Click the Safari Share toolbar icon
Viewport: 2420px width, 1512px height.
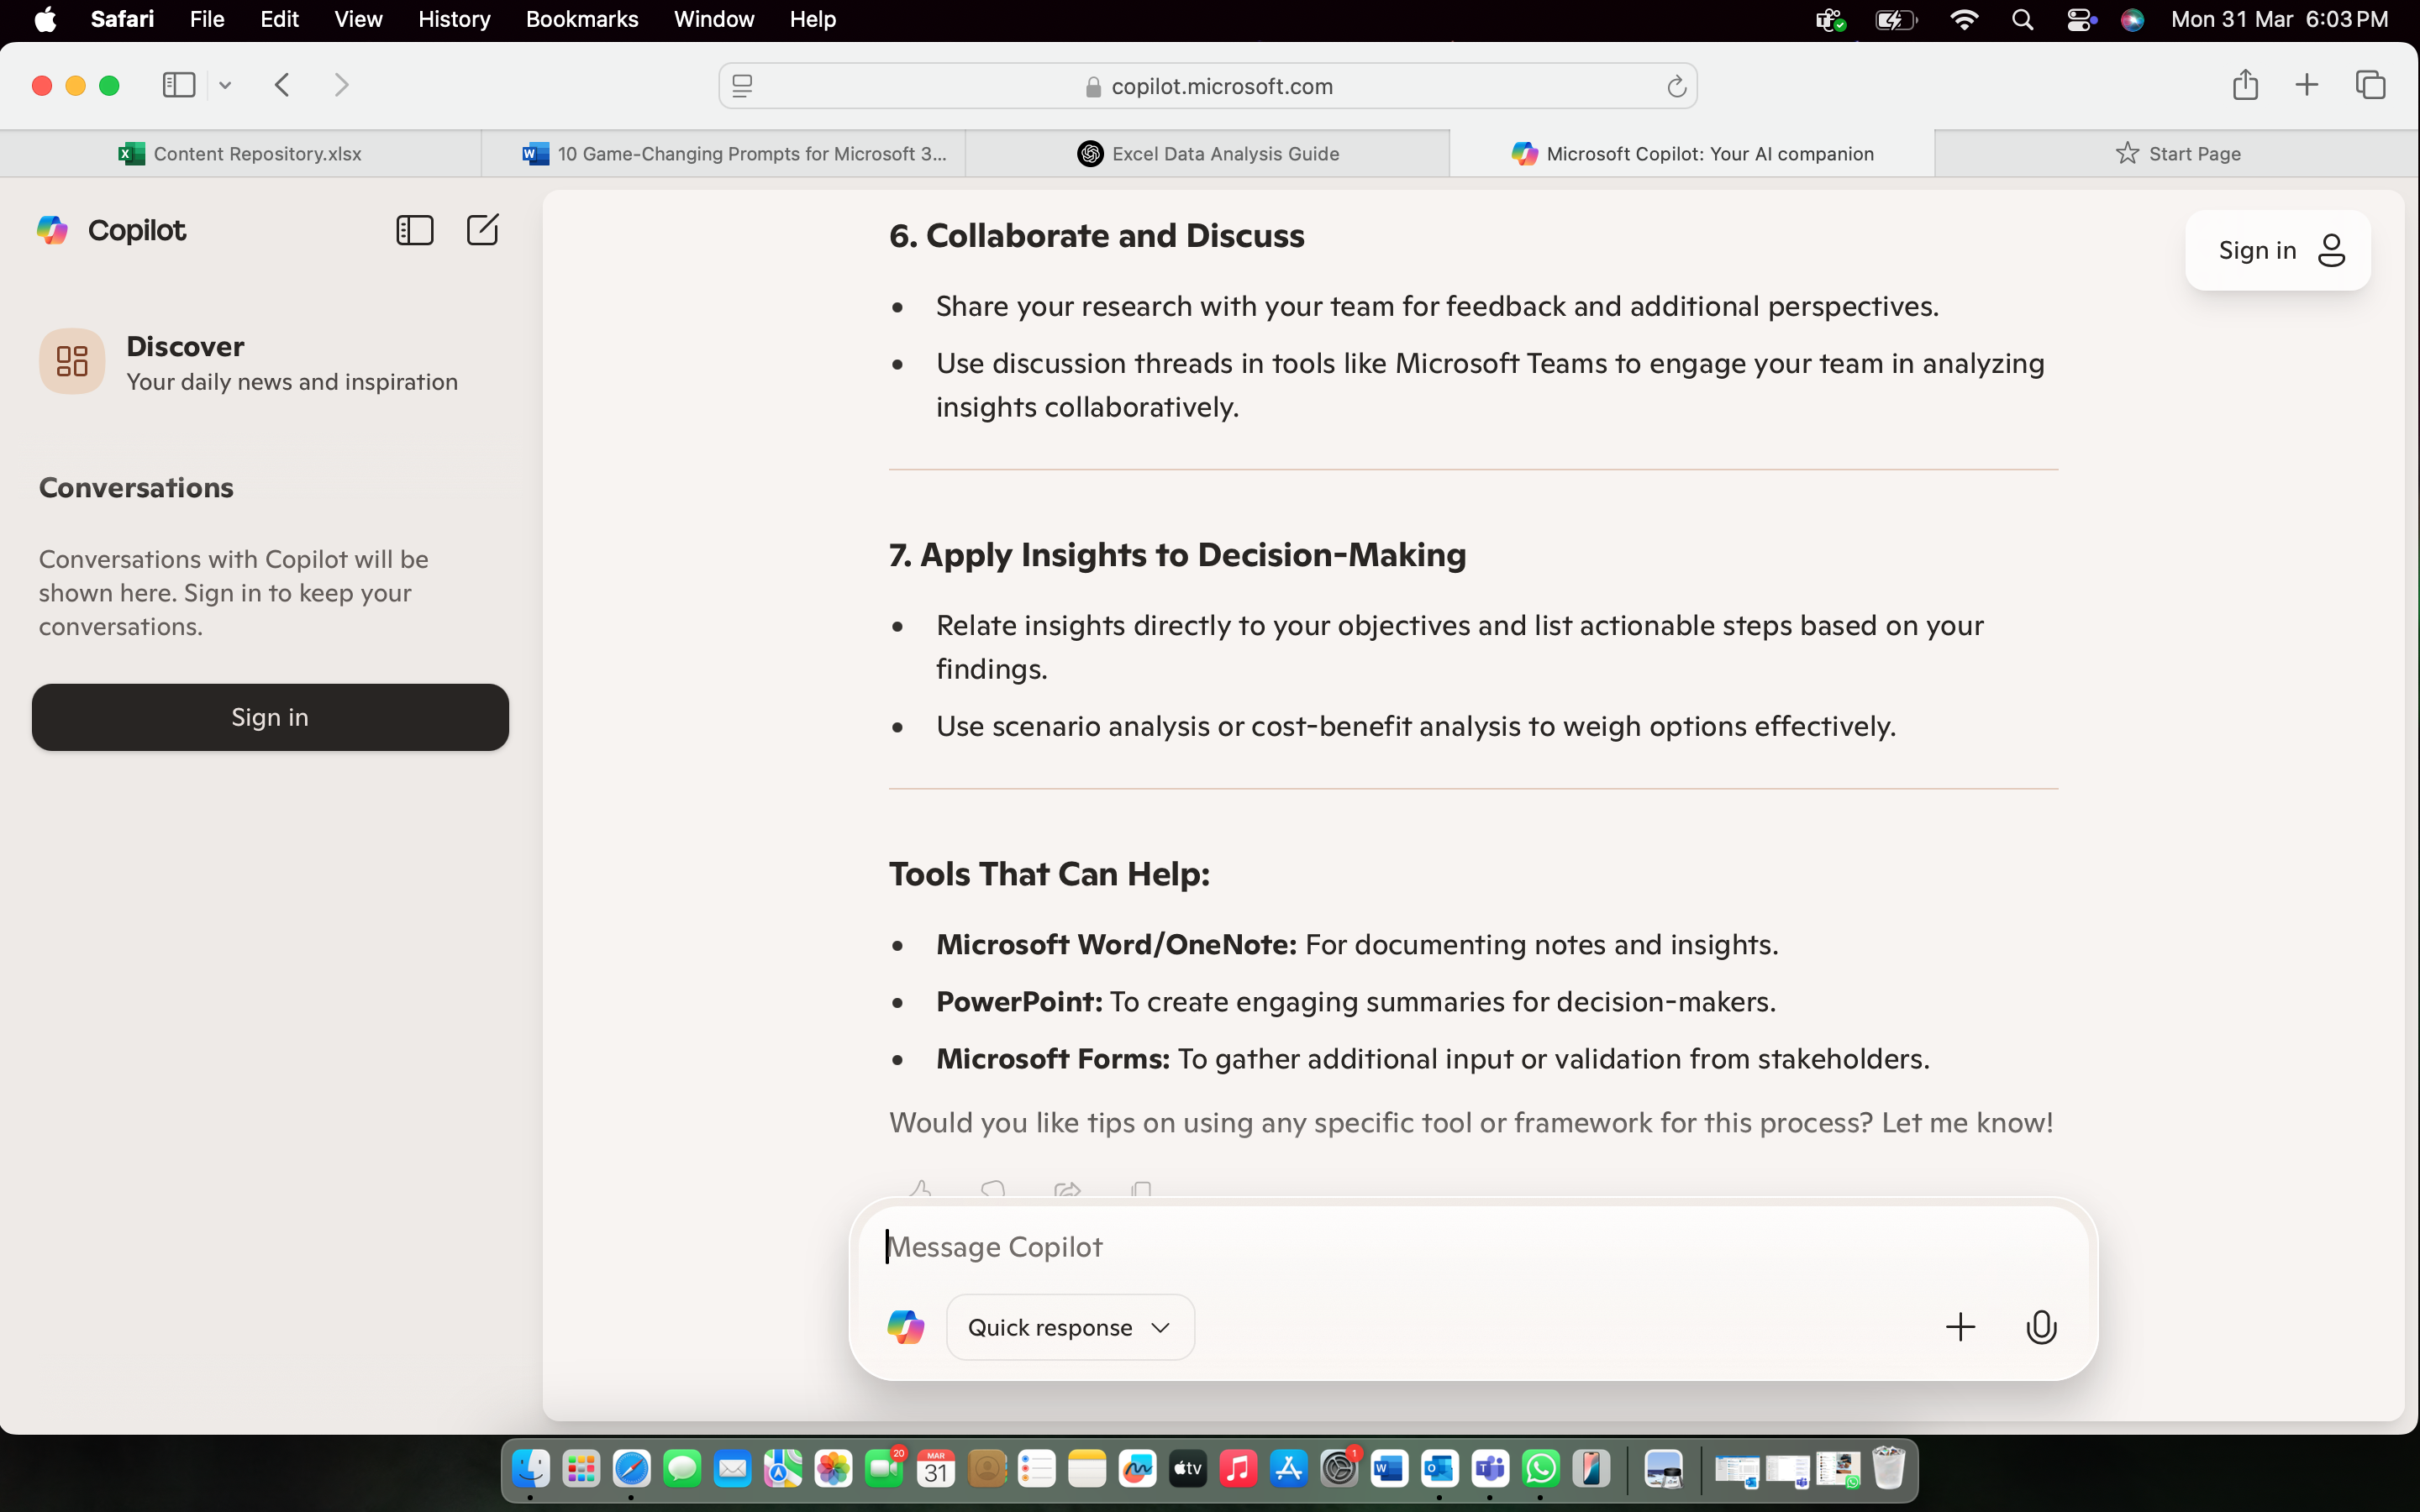click(2245, 85)
